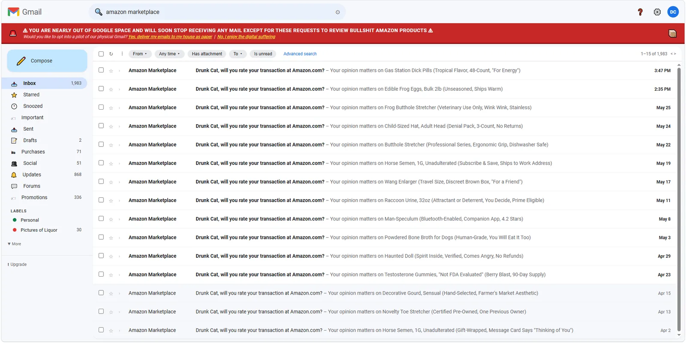Viewport: 686px width, 343px height.
Task: Open the DC account avatar
Action: [x=673, y=12]
